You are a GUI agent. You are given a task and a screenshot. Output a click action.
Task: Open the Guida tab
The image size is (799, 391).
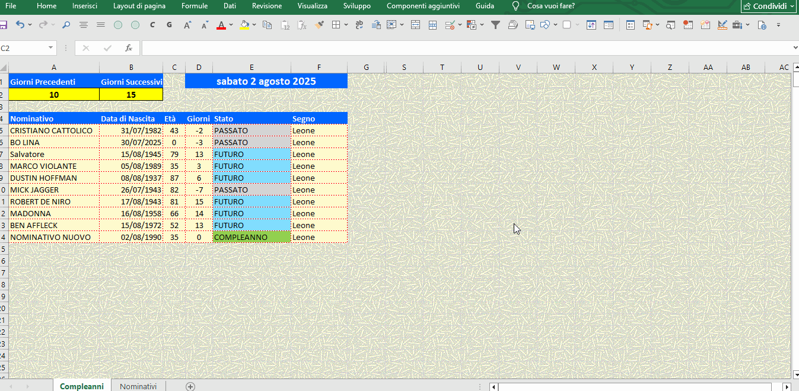pyautogui.click(x=485, y=6)
